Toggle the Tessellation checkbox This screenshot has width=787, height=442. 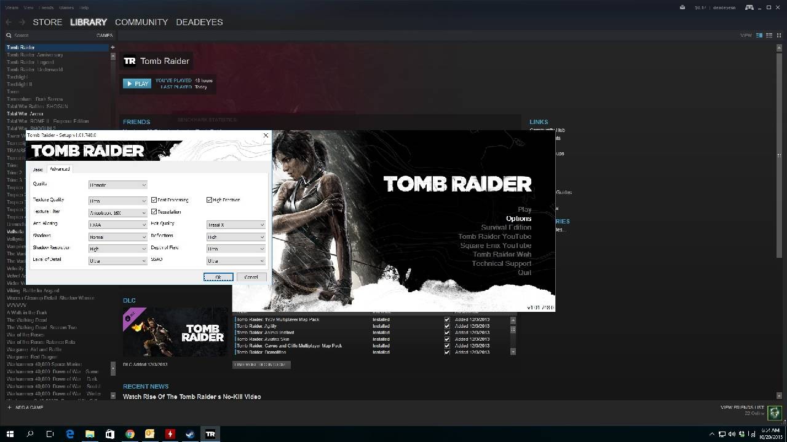pyautogui.click(x=154, y=212)
